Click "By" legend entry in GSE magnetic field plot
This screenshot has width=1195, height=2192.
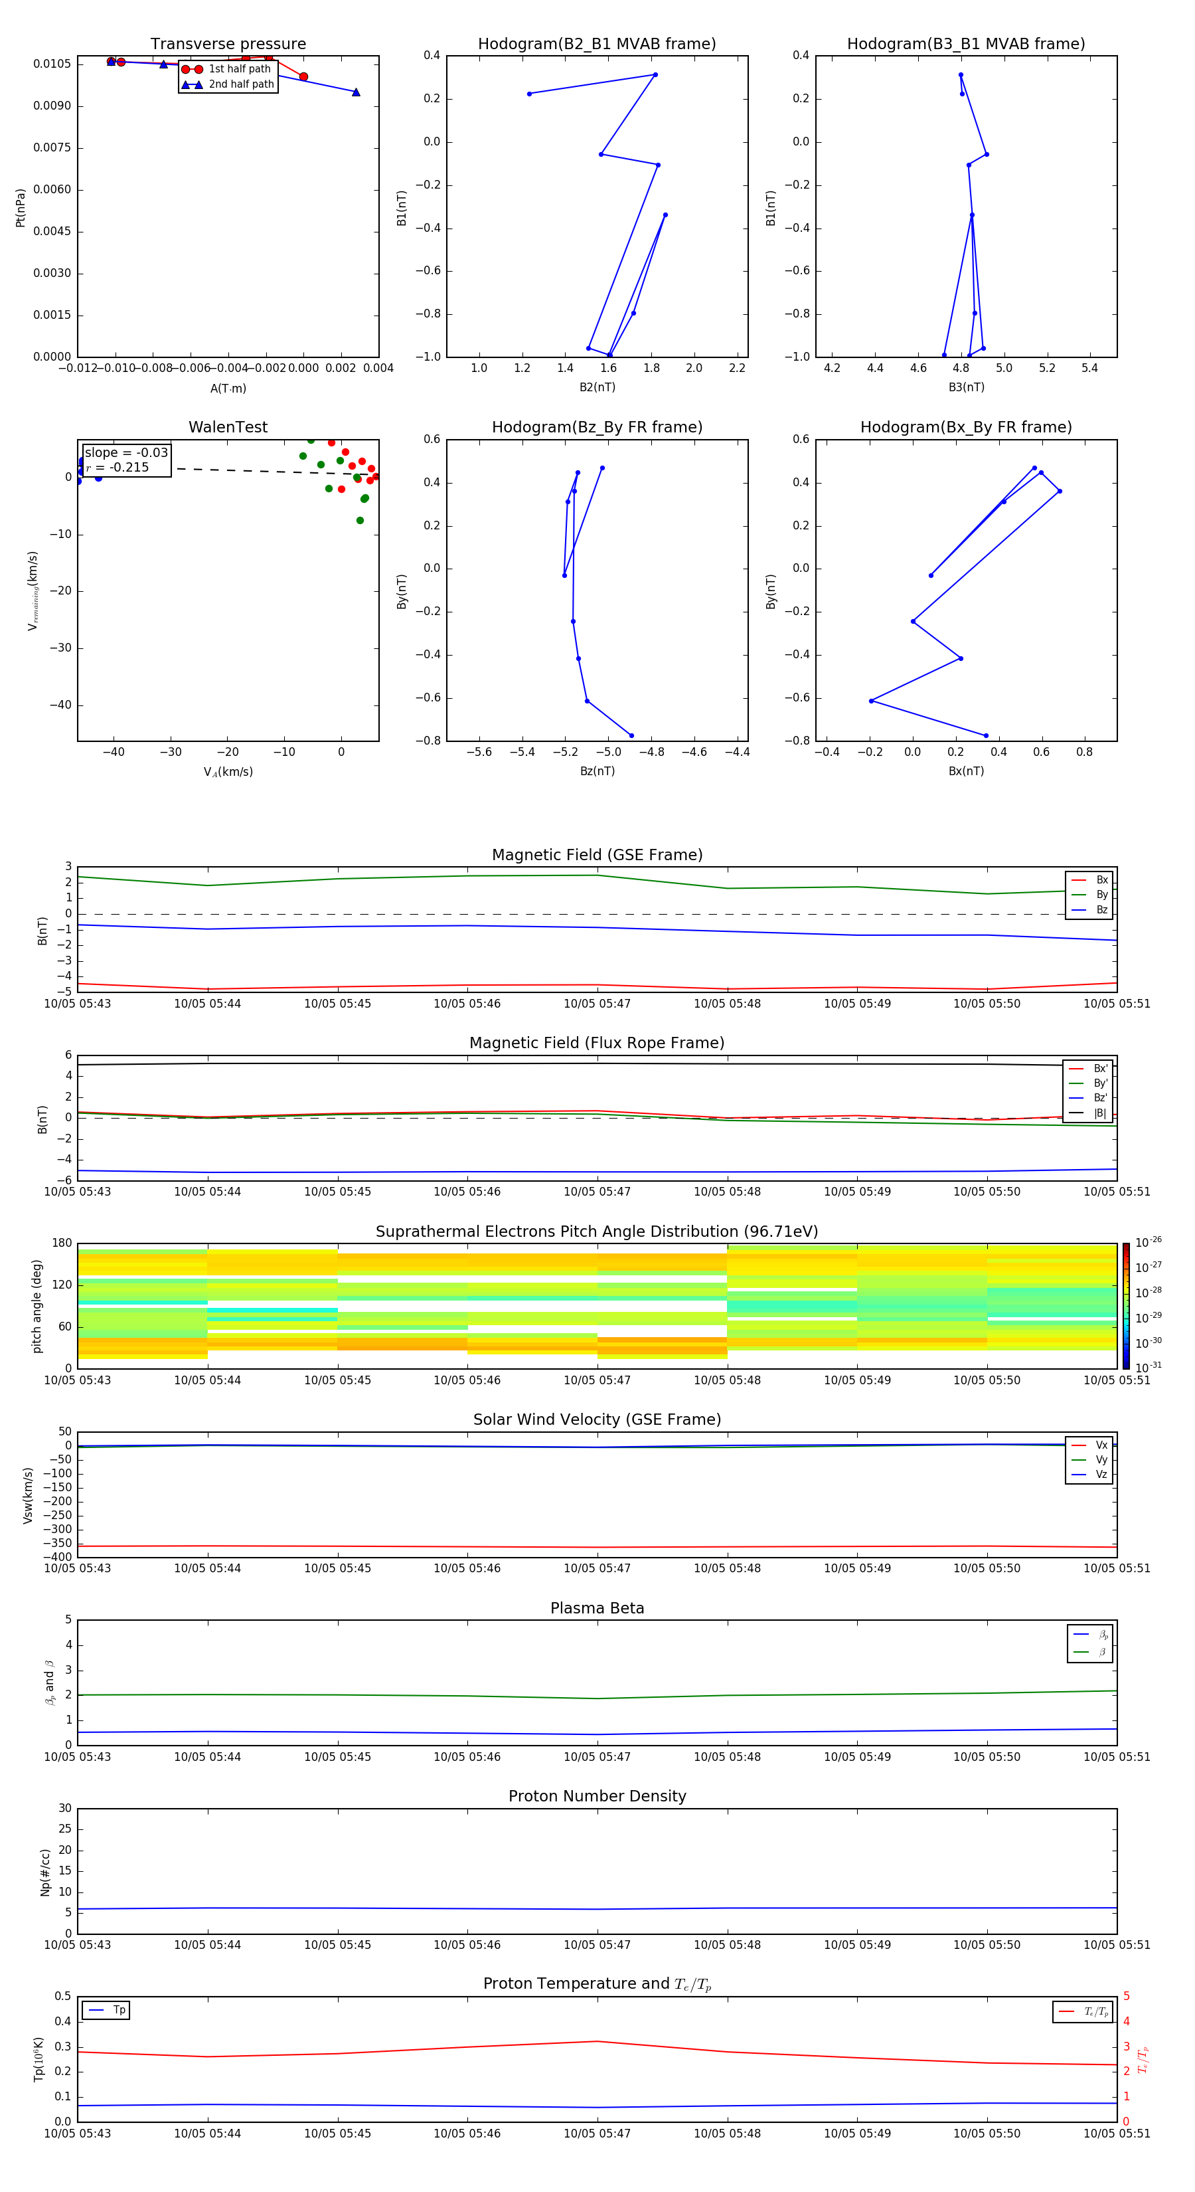[1089, 894]
